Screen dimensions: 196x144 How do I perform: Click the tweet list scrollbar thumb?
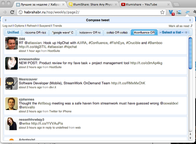(190, 53)
